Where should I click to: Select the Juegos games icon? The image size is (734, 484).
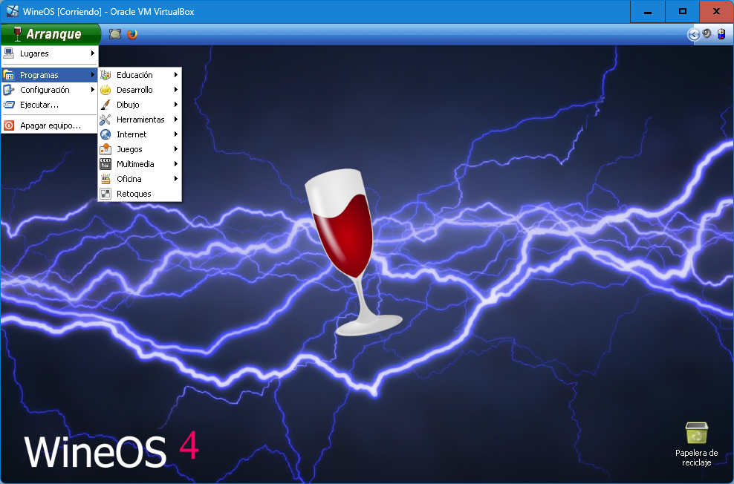click(105, 149)
